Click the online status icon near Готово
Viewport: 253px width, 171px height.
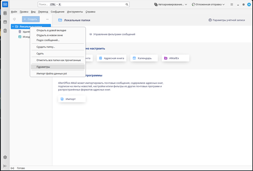pyautogui.click(x=12, y=168)
